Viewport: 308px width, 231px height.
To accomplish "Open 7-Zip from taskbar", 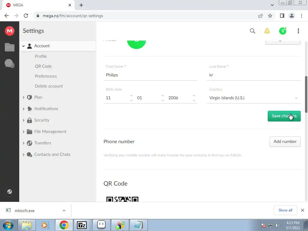I will tap(82, 225).
